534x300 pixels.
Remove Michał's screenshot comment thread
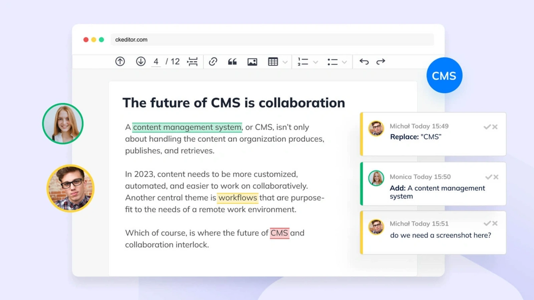click(495, 223)
